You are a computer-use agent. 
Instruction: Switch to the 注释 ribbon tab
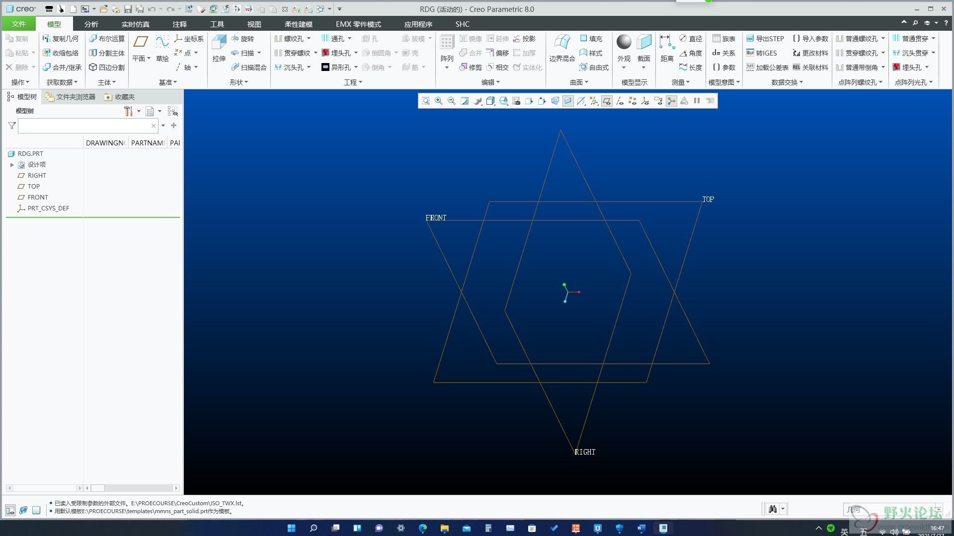(x=179, y=24)
